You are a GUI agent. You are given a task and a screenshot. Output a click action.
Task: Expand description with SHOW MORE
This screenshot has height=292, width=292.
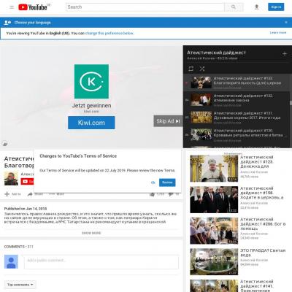coord(91,233)
